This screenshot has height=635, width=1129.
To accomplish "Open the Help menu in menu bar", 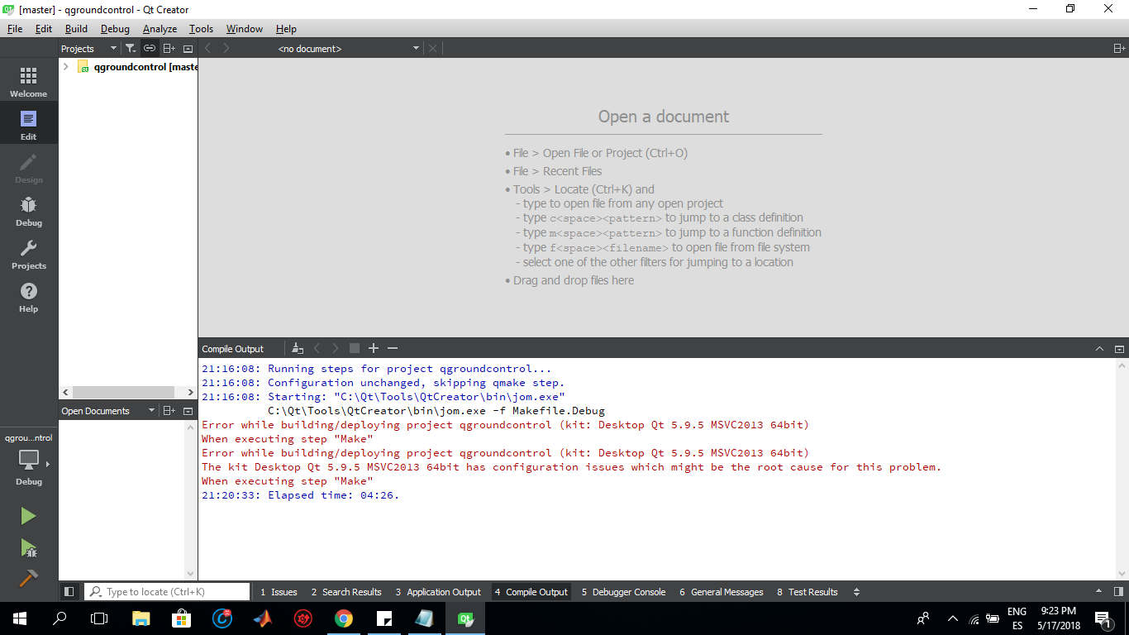I will pos(286,29).
